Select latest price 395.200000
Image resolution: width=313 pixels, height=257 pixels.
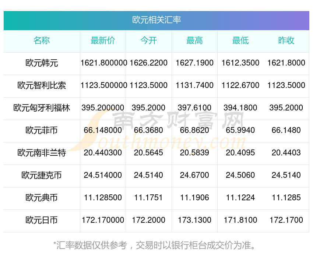tap(103, 108)
